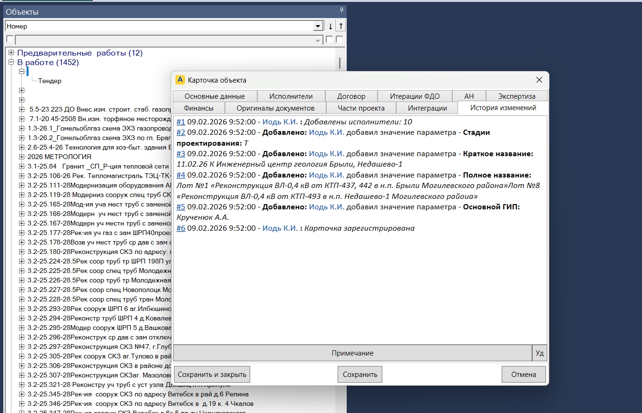Expand the 2026 МЕТРОЛОГИЯ tree node
Screen dimensions: 642x413
22,157
